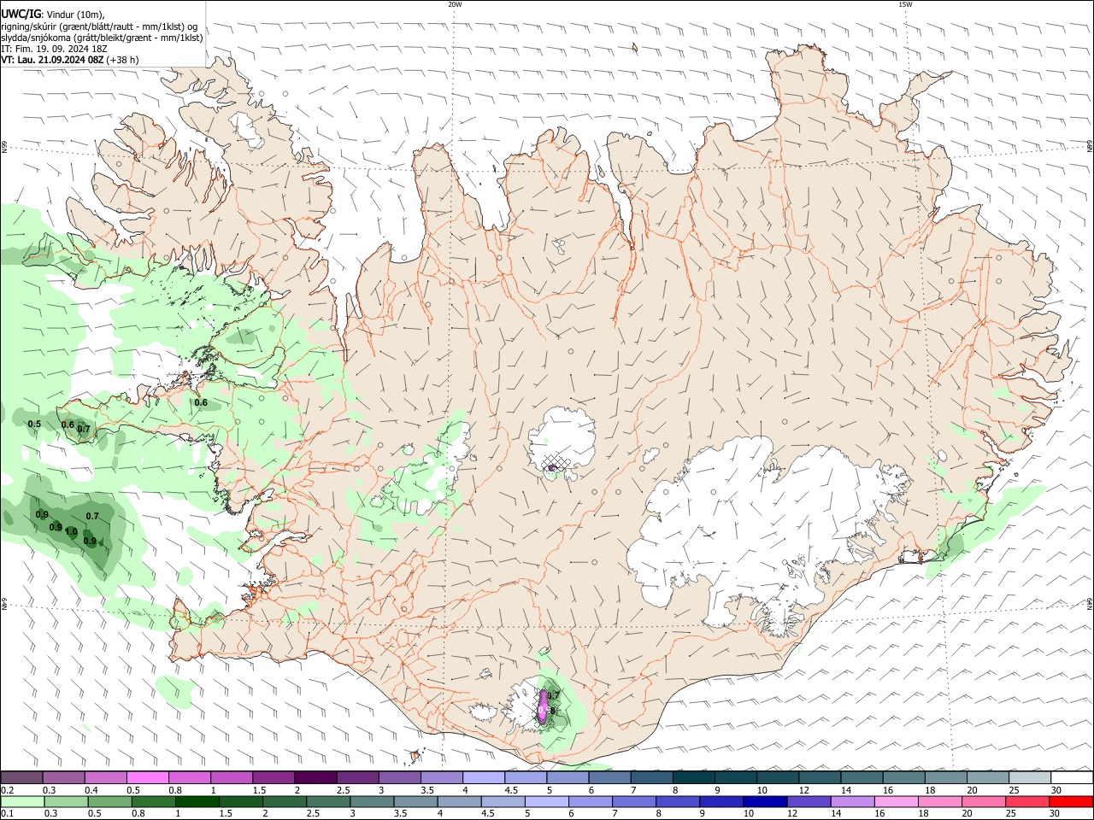Select the dark navy blue rain swatch at 10
The width and height of the screenshot is (1094, 820).
click(x=764, y=801)
